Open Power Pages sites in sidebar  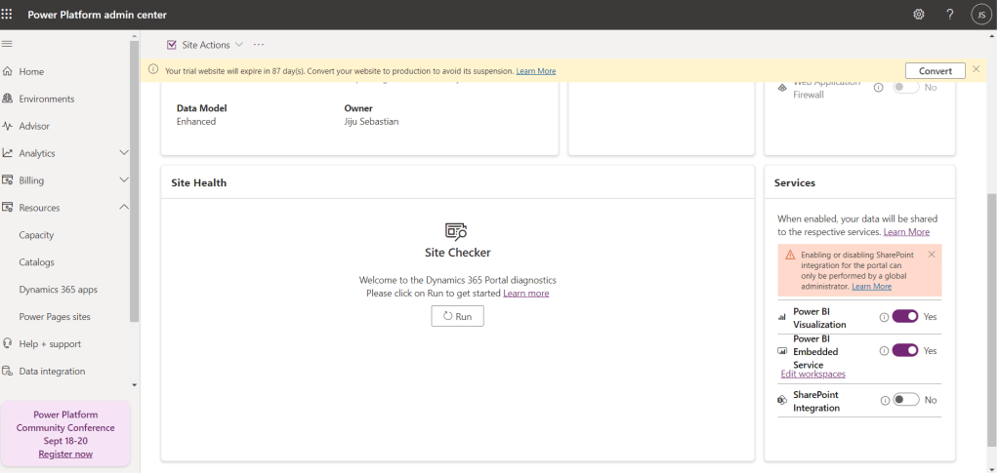click(x=55, y=317)
